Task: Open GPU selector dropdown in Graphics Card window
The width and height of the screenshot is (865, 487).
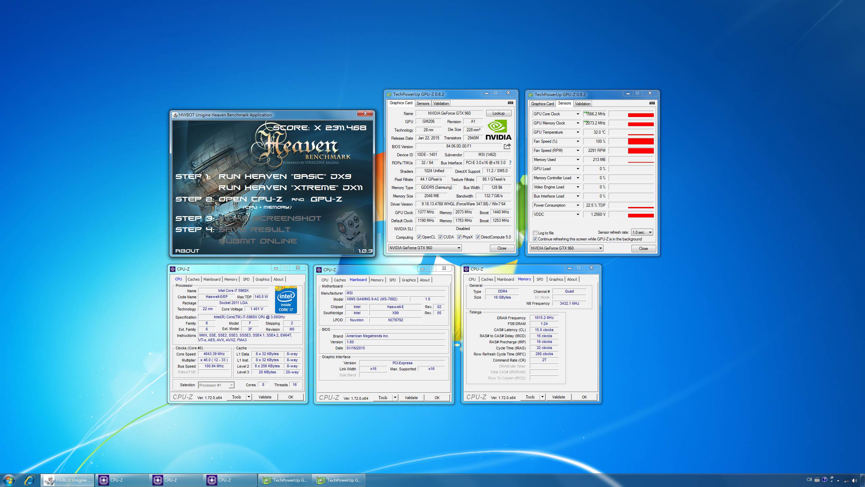Action: [425, 248]
